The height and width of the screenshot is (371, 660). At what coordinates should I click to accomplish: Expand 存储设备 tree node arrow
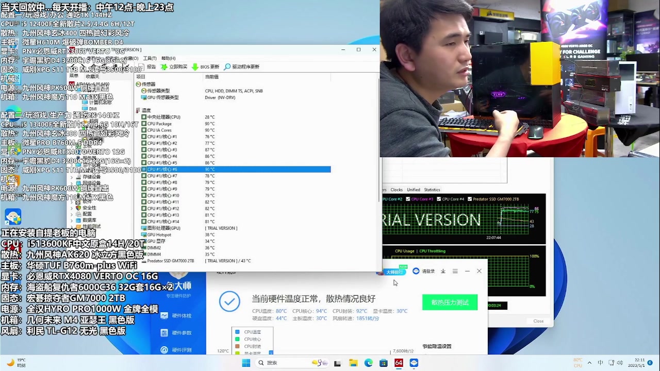coord(72,177)
